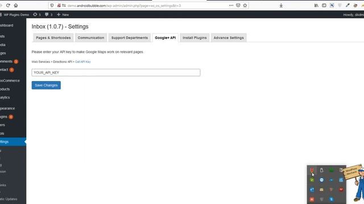Open the color picker eyedropper extension
Viewport: 364px width, 204px height.
(348, 5)
